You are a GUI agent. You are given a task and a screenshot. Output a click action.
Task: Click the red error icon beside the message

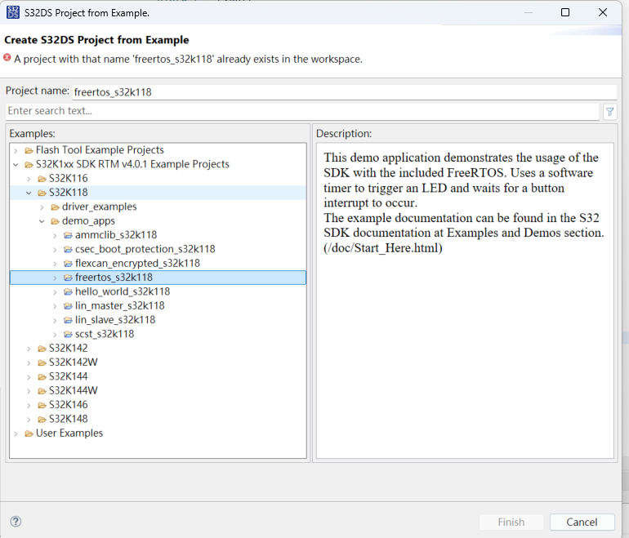(x=7, y=58)
